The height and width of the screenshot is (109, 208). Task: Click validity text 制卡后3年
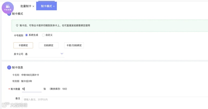pos(27,81)
